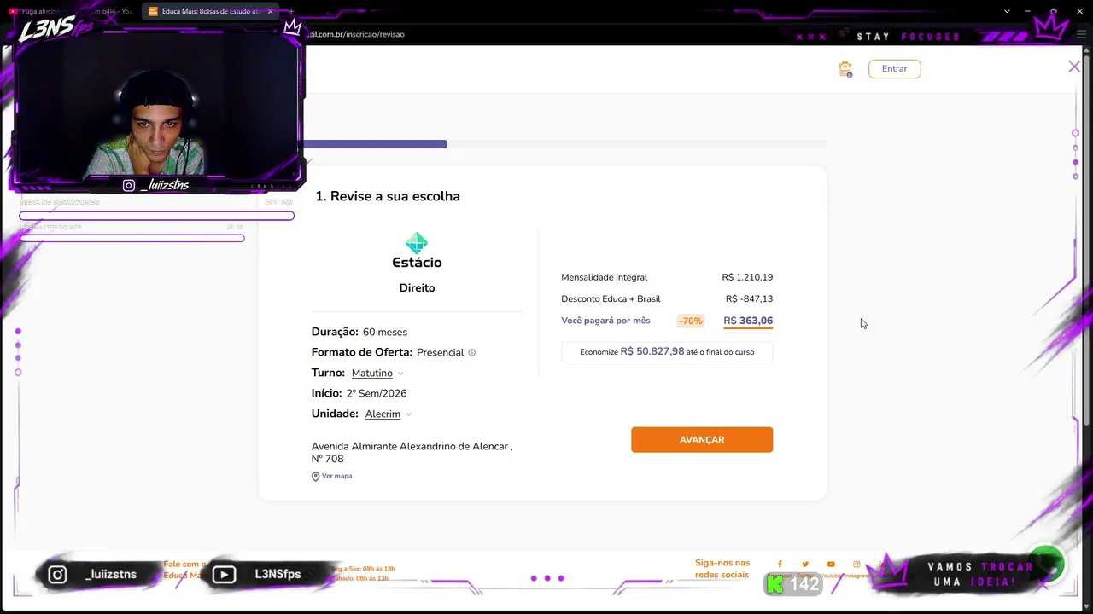Click the Presencial info icon
1093x614 pixels.
pyautogui.click(x=472, y=352)
